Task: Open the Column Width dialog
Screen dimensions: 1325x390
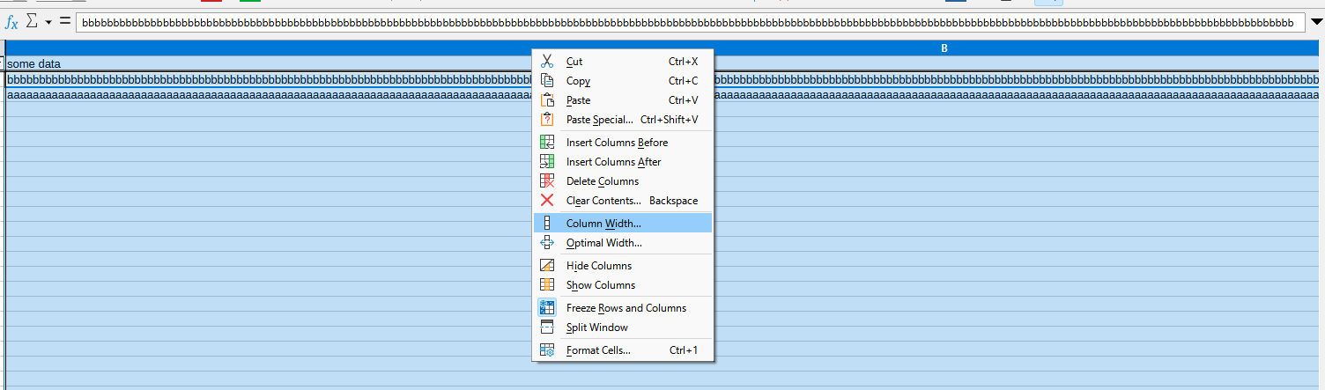Action: (x=603, y=224)
